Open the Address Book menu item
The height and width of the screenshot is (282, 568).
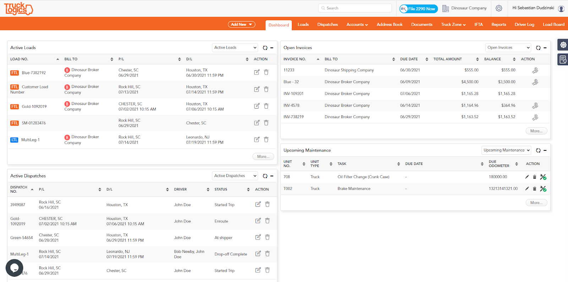(389, 24)
